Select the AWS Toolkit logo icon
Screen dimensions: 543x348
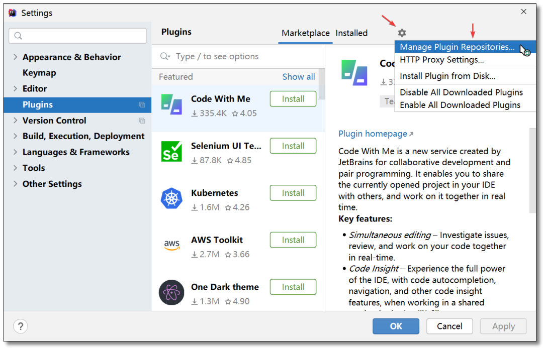tap(172, 245)
